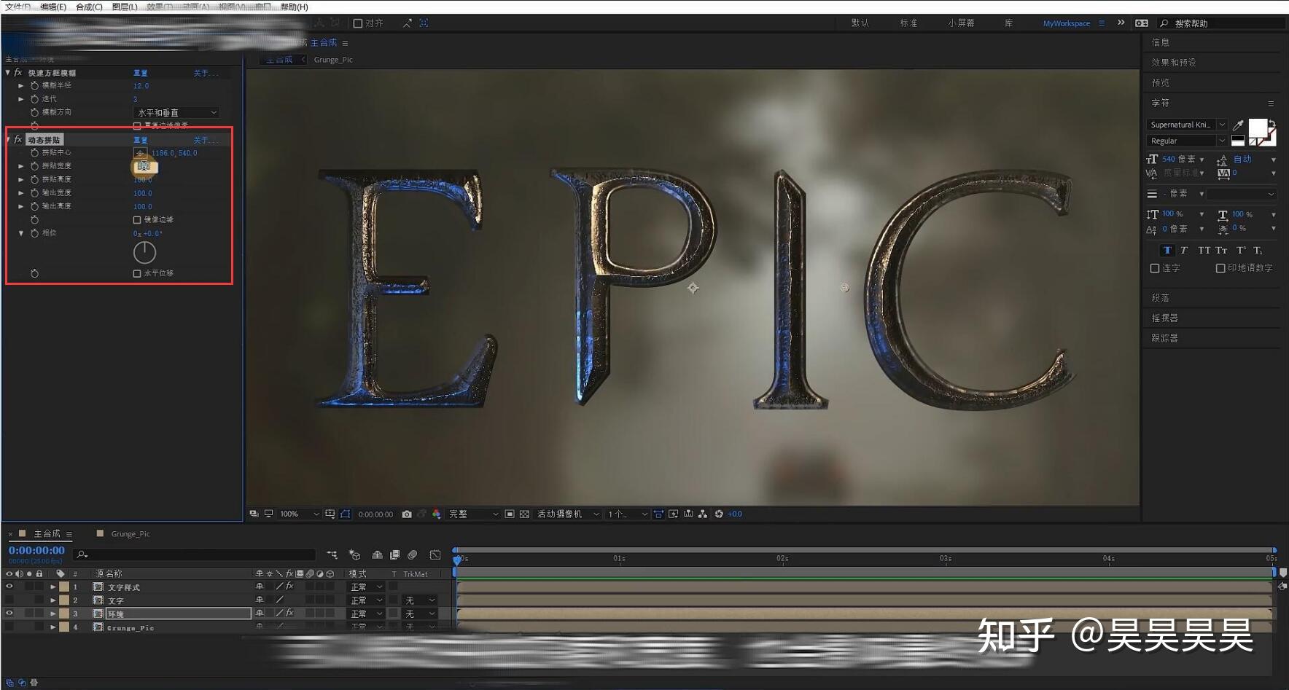Toggle the transparency grid icon in viewer
The width and height of the screenshot is (1289, 690).
(524, 514)
